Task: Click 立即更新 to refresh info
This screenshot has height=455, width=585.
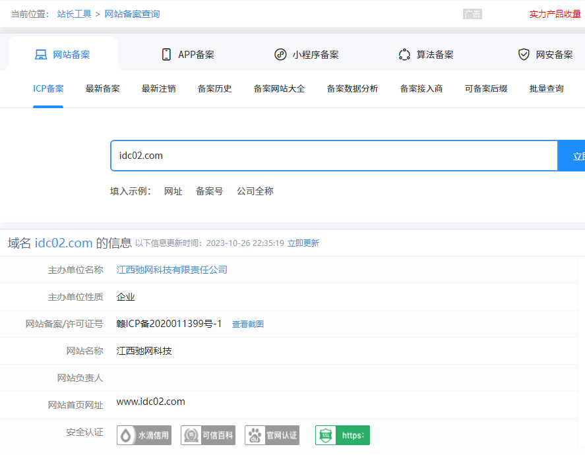Action: [x=303, y=243]
